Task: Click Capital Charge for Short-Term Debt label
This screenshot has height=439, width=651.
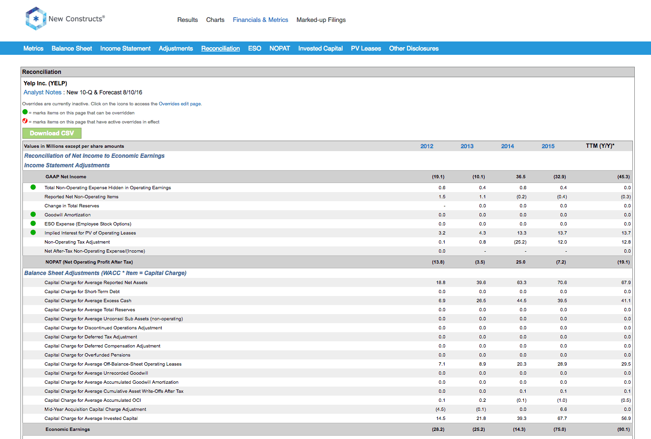Action: 82,292
